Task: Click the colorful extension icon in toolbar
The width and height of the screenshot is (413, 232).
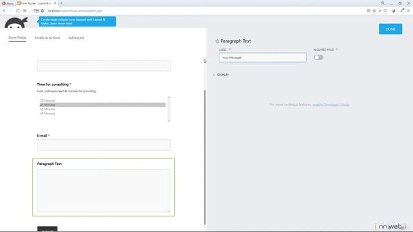Action: pos(394,11)
